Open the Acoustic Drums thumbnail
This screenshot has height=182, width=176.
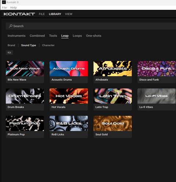69,69
